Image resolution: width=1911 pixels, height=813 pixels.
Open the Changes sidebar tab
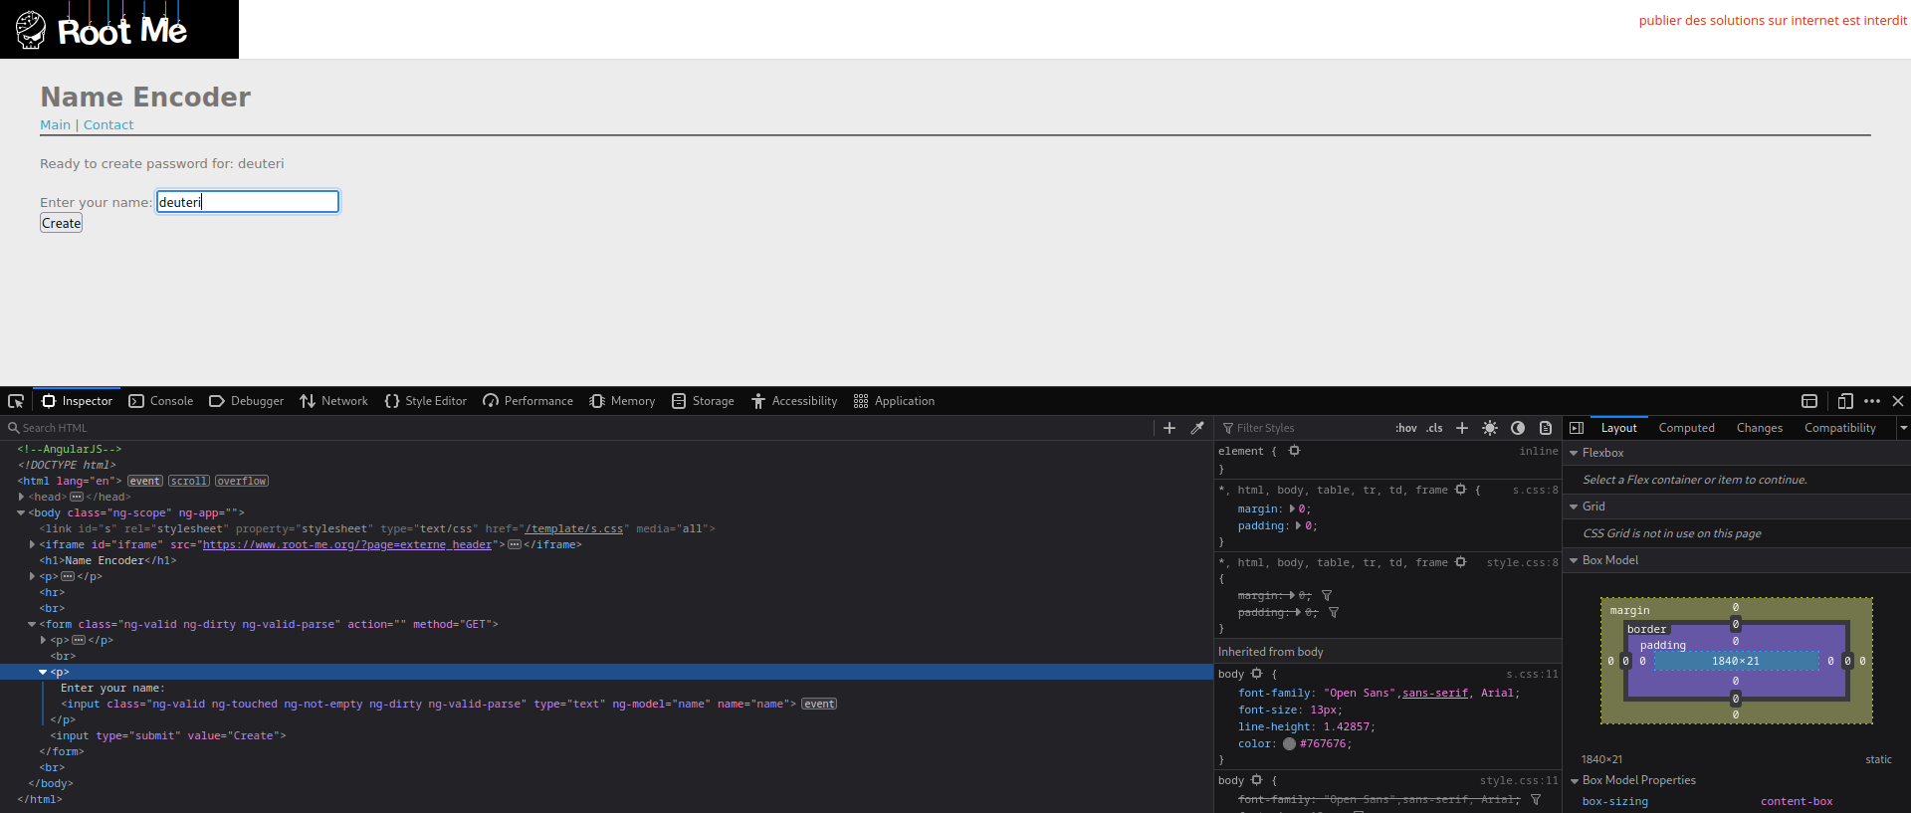tap(1760, 428)
